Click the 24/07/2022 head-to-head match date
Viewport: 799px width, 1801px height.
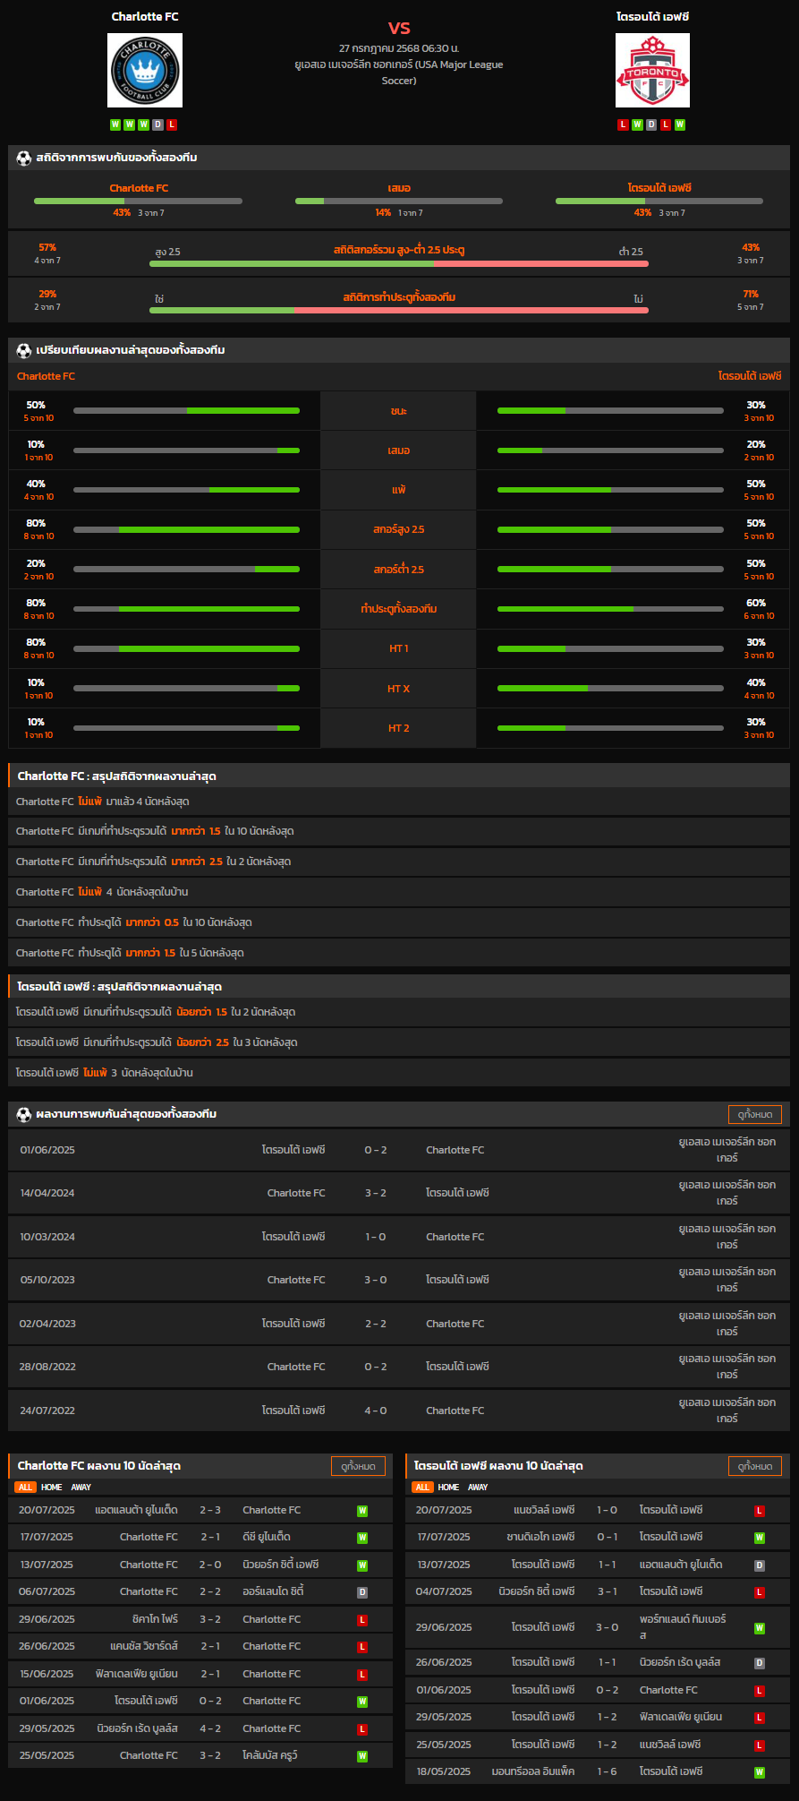(x=47, y=1411)
